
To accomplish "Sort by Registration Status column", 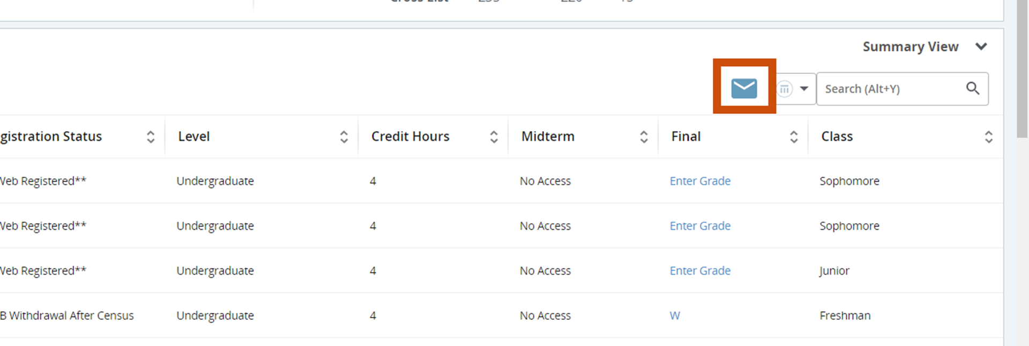I will coord(151,137).
